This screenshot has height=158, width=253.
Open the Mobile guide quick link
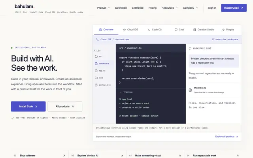[x=76, y=12]
